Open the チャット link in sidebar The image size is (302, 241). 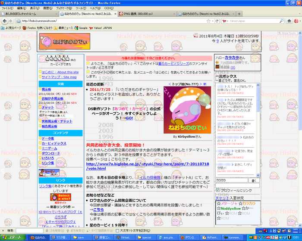point(48,107)
